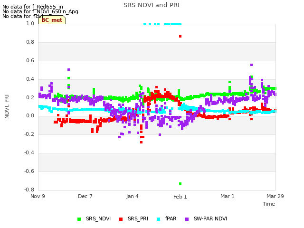Click the Mar 29 x-axis label

click(275, 196)
